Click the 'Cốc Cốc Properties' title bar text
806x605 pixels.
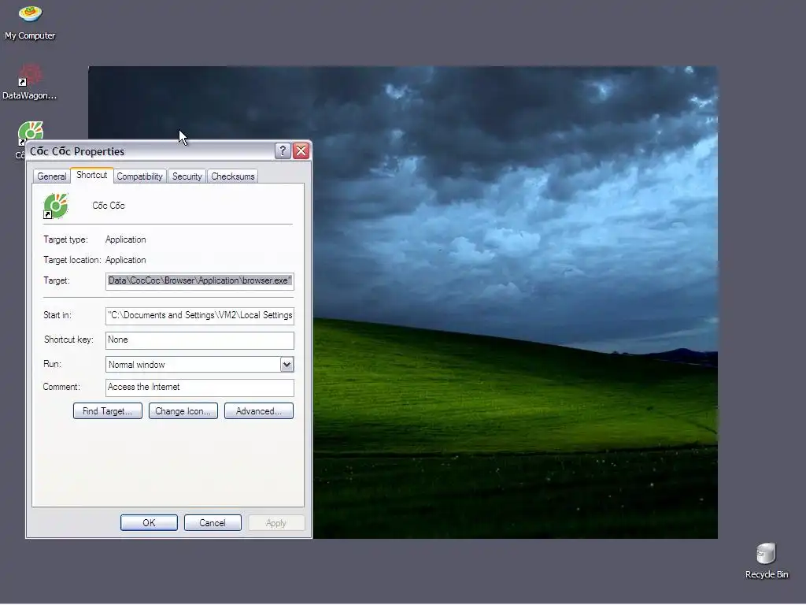point(77,151)
